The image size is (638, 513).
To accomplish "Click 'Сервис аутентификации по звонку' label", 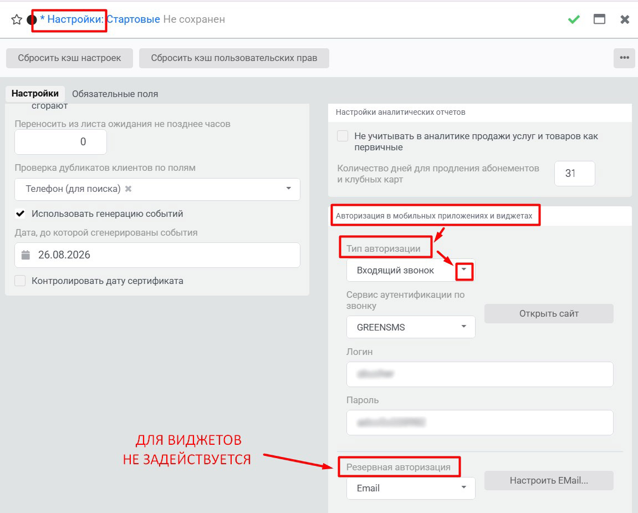I will (x=405, y=300).
